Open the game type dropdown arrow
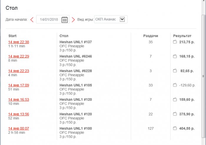This screenshot has height=145, width=206. tap(122, 19)
